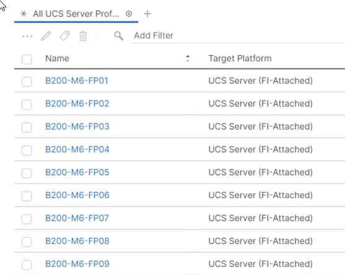This screenshot has width=345, height=275.
Task: Open profile link B200-M6-FP02
Action: tap(77, 103)
